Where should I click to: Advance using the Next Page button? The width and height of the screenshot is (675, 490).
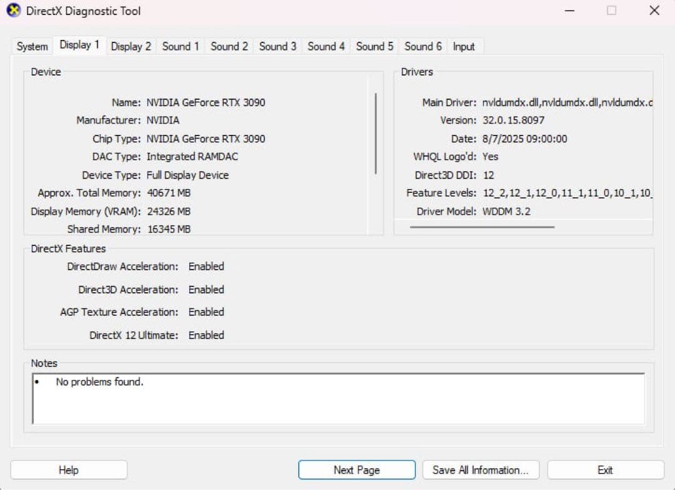tap(356, 469)
